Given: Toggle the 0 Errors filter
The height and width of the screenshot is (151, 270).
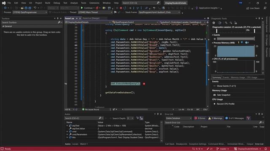Looking at the screenshot, I should [x=200, y=118].
